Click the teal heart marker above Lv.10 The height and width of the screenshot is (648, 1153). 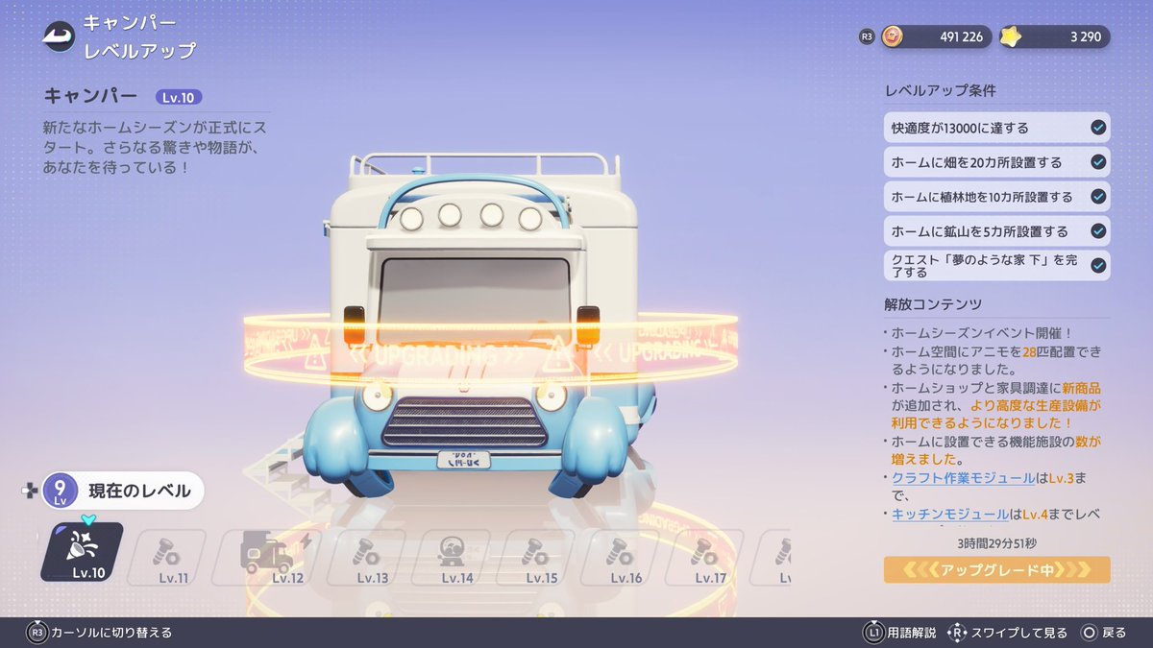click(88, 519)
